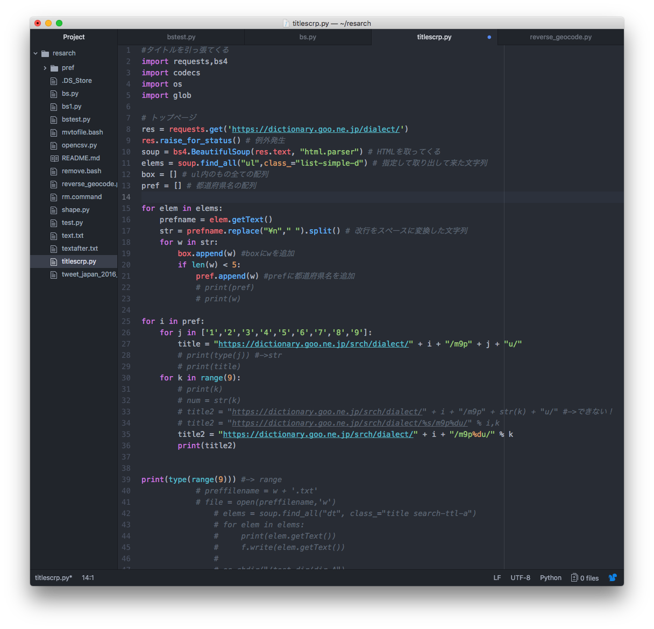Click the modified dot on titlescrp.py tab

pos(489,37)
